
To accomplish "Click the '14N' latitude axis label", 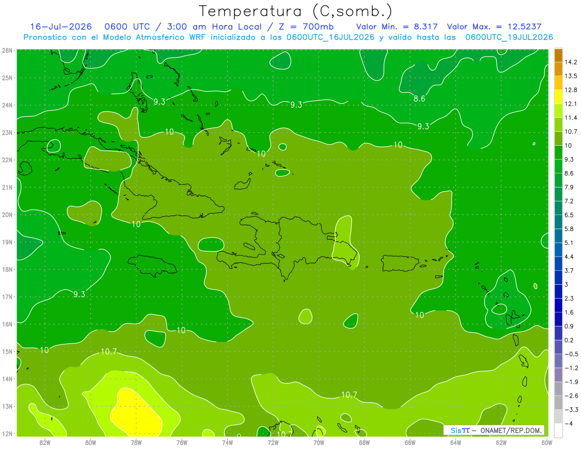I will tap(7, 379).
